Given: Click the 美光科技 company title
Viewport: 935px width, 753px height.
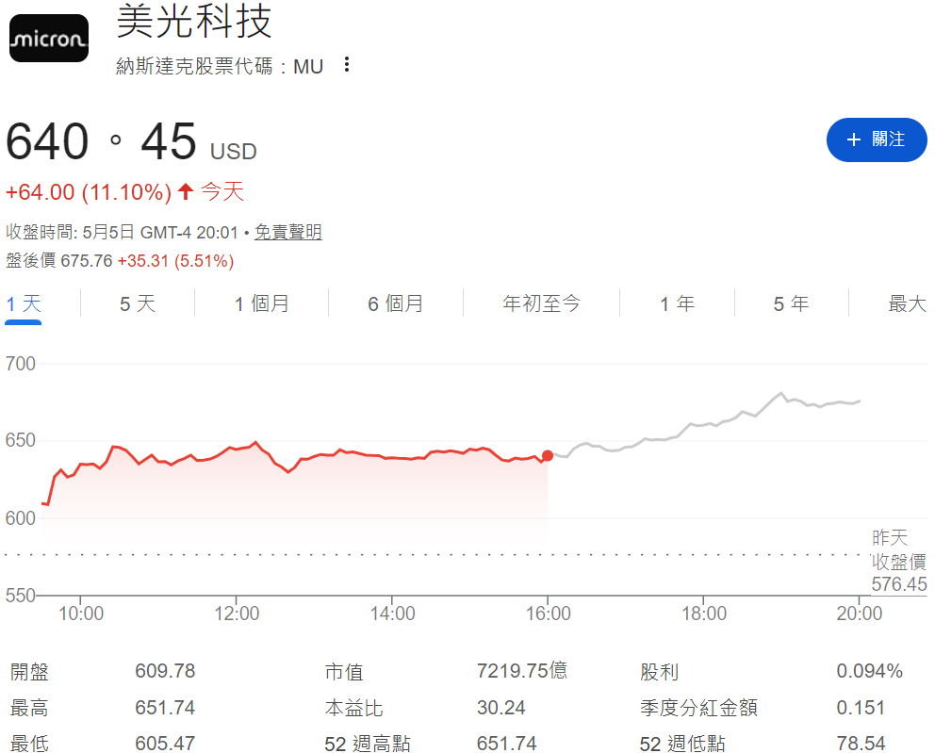Looking at the screenshot, I should (x=194, y=22).
